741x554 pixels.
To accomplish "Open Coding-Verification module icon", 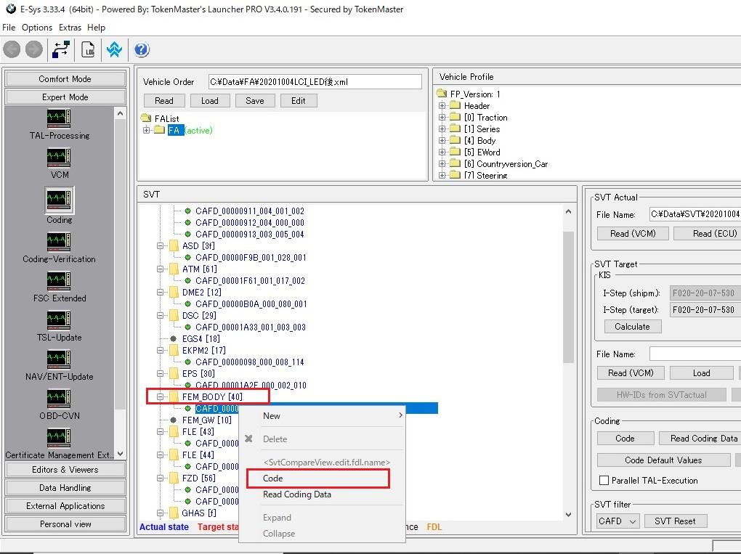I will coord(59,242).
